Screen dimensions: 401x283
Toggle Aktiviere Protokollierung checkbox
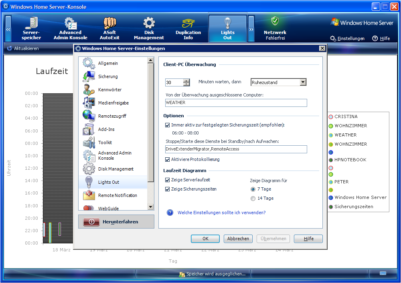[167, 159]
